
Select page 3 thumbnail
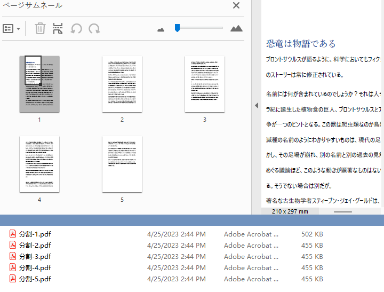[x=205, y=84]
